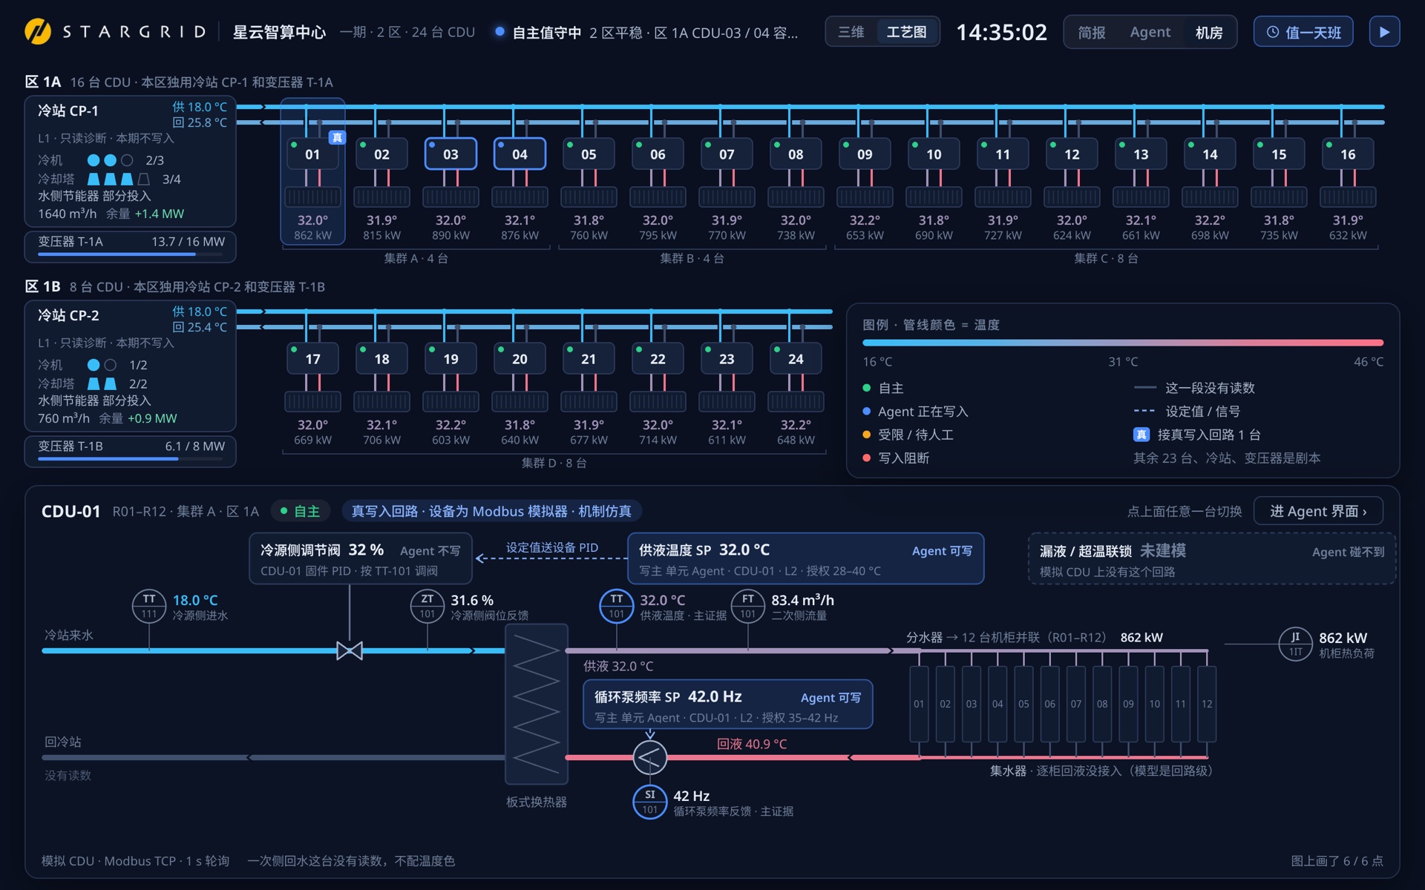1425x890 pixels.
Task: Click the 冷站 CP-1 panel
Action: coord(130,161)
